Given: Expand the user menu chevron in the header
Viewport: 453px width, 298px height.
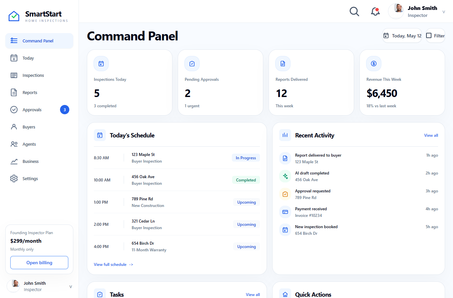Looking at the screenshot, I should pyautogui.click(x=444, y=12).
